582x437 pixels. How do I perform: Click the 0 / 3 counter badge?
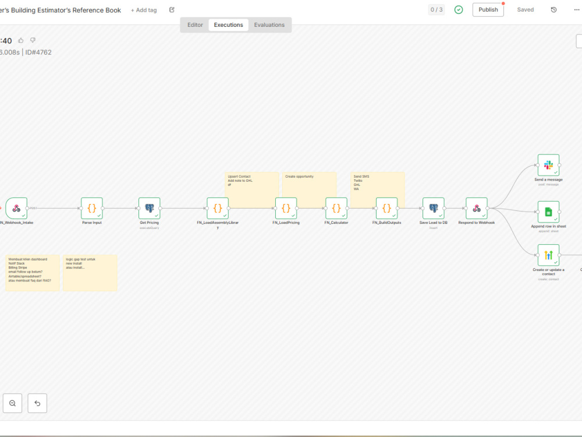pos(436,10)
